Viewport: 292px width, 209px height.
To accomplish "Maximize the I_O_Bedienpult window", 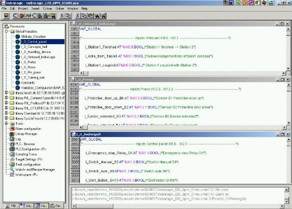I will [x=282, y=134].
